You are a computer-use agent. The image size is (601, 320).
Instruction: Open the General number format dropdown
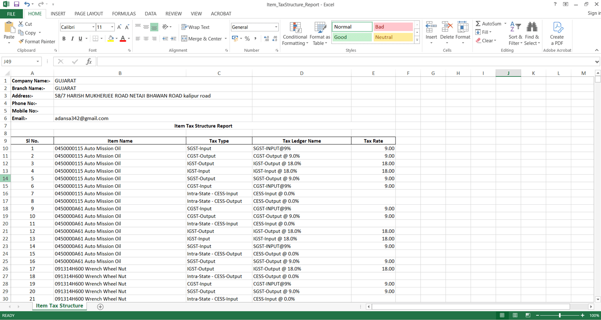[x=276, y=27]
